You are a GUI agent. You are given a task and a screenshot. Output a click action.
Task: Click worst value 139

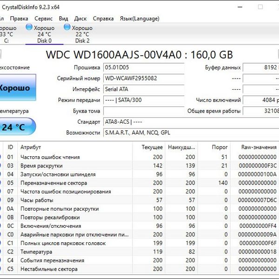pyautogui.click(x=190, y=166)
